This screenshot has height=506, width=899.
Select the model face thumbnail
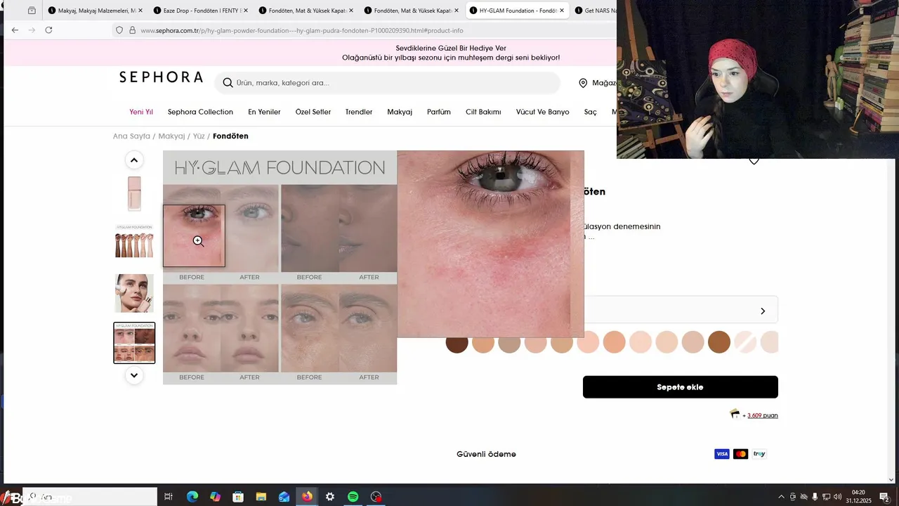(x=134, y=293)
